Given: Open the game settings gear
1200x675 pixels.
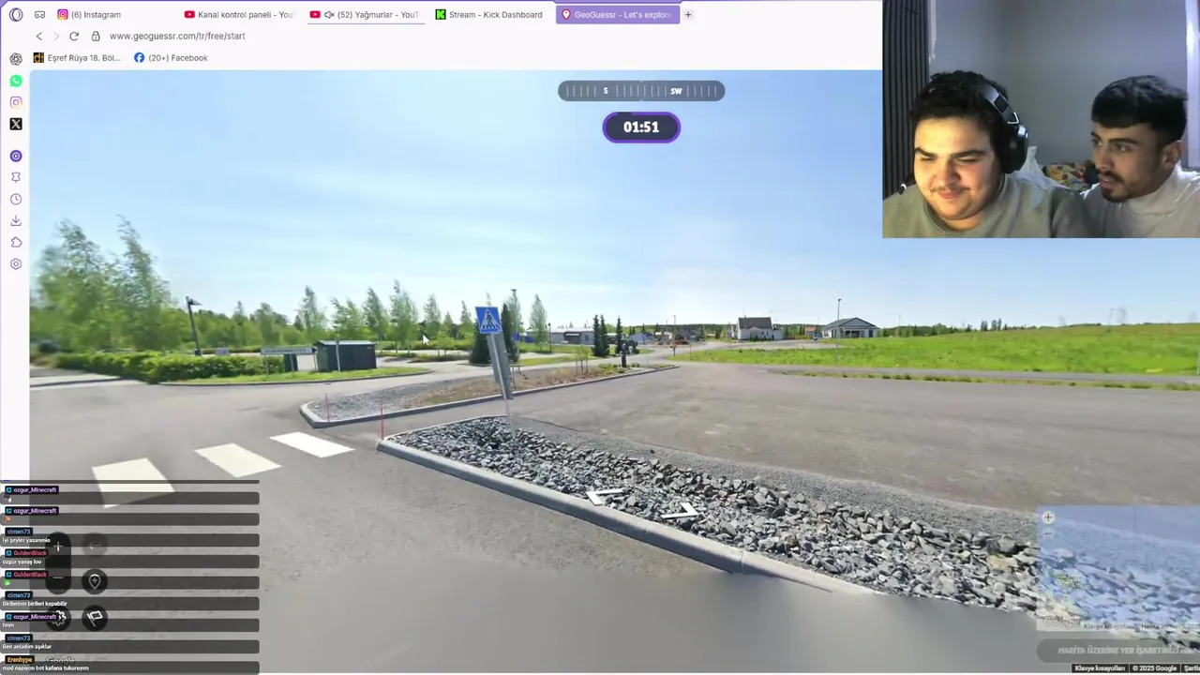Looking at the screenshot, I should click(x=59, y=617).
